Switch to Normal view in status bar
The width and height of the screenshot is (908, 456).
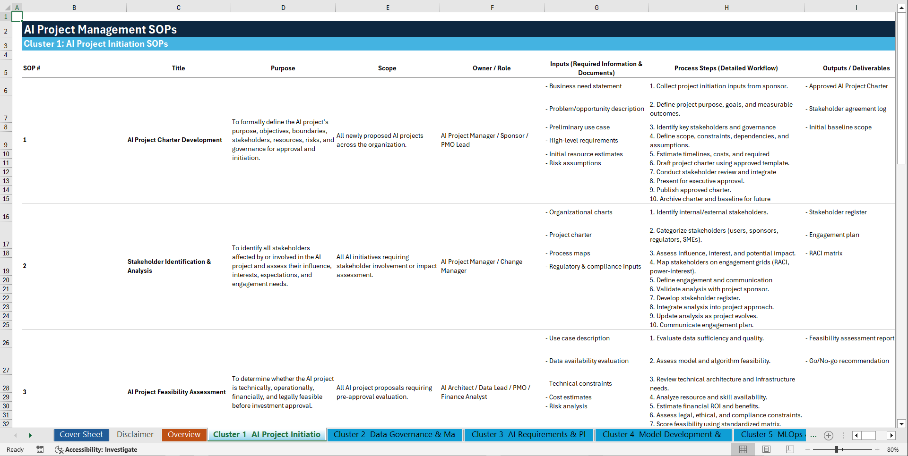[743, 449]
